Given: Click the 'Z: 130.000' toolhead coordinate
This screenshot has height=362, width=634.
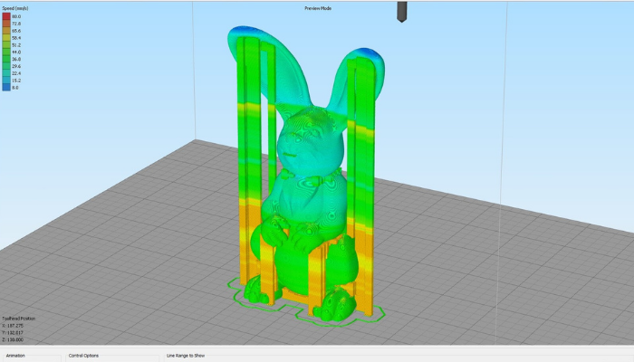Looking at the screenshot, I should 13,339.
